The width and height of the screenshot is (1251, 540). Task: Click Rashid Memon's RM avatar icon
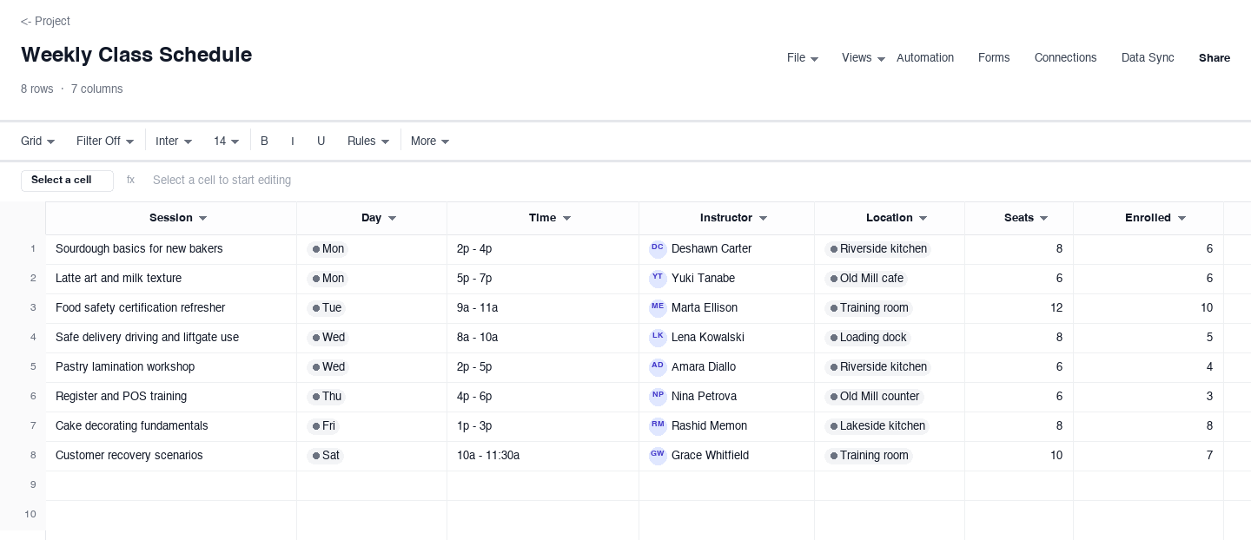[x=658, y=426]
